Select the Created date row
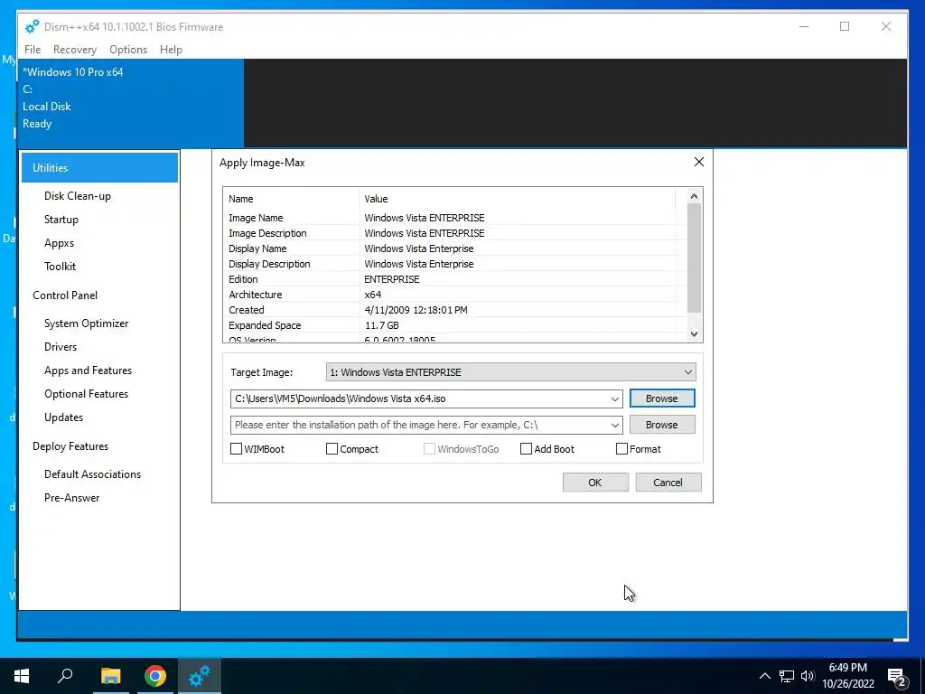 [x=454, y=310]
